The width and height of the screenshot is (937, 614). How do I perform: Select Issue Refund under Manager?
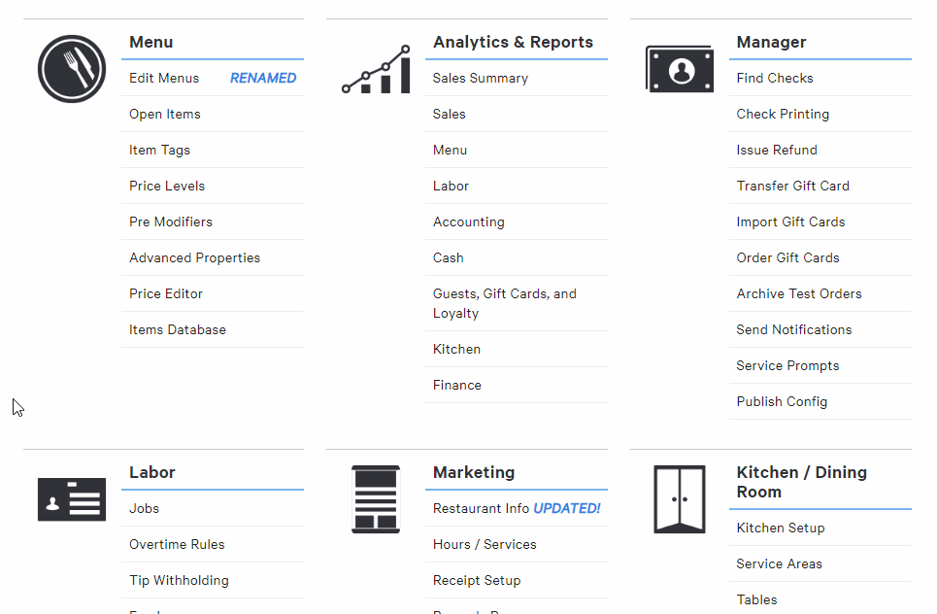pyautogui.click(x=777, y=151)
